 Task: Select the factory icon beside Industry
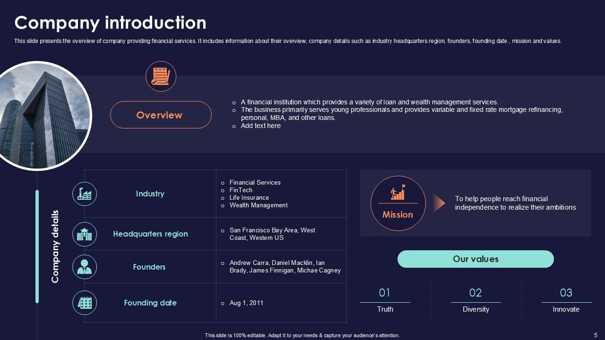pos(85,194)
